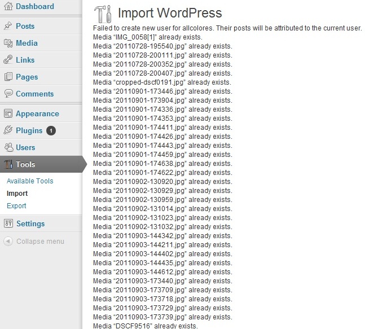Image resolution: width=365 pixels, height=329 pixels.
Task: Select the Tools menu heading
Action: 25,164
